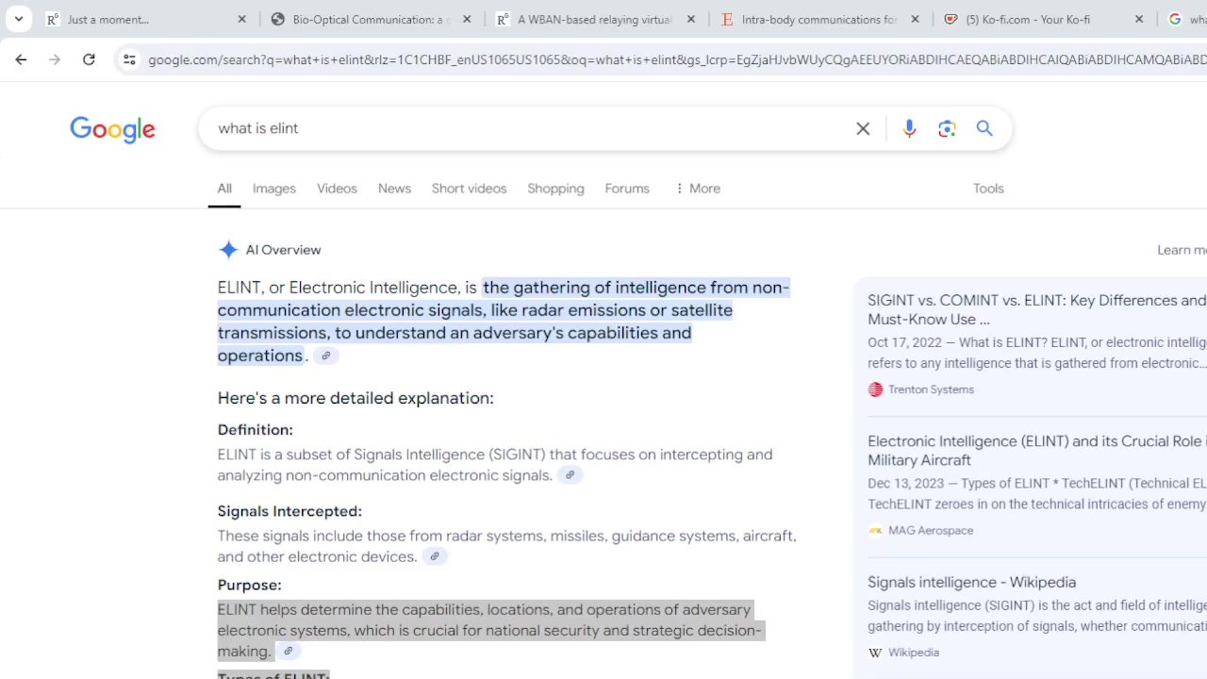The image size is (1207, 679).
Task: Open the site information icon in address bar
Action: (129, 59)
